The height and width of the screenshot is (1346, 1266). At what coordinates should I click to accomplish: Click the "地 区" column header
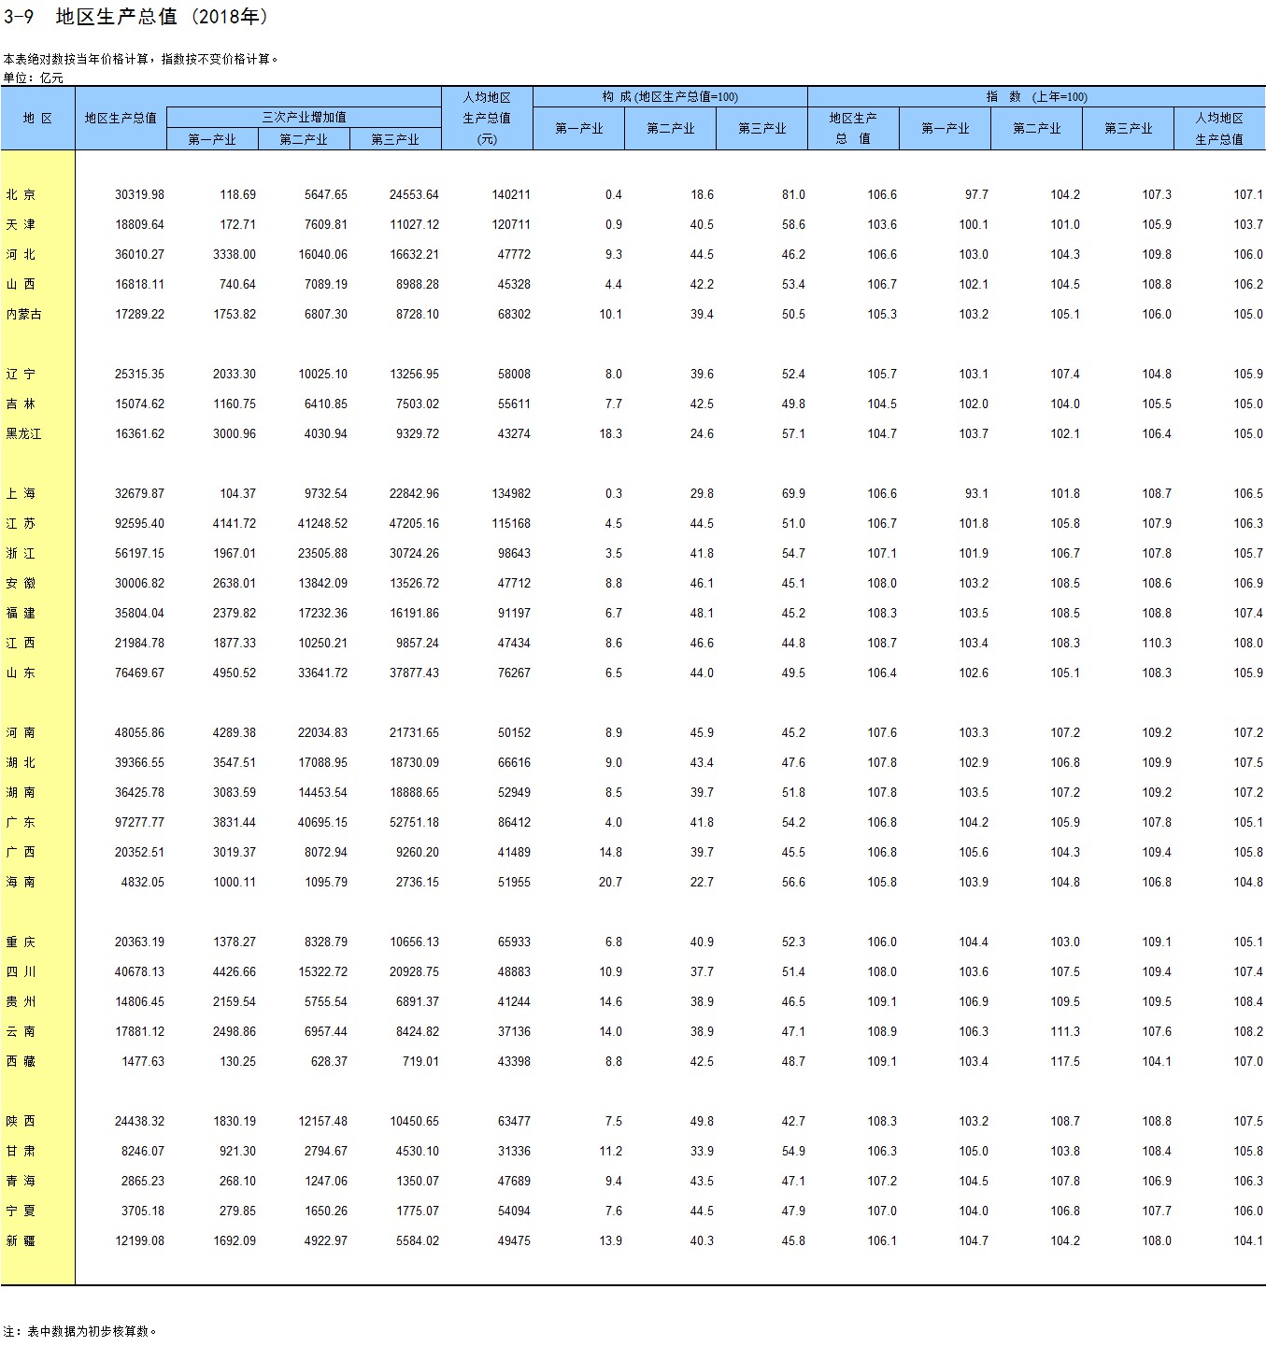(37, 118)
